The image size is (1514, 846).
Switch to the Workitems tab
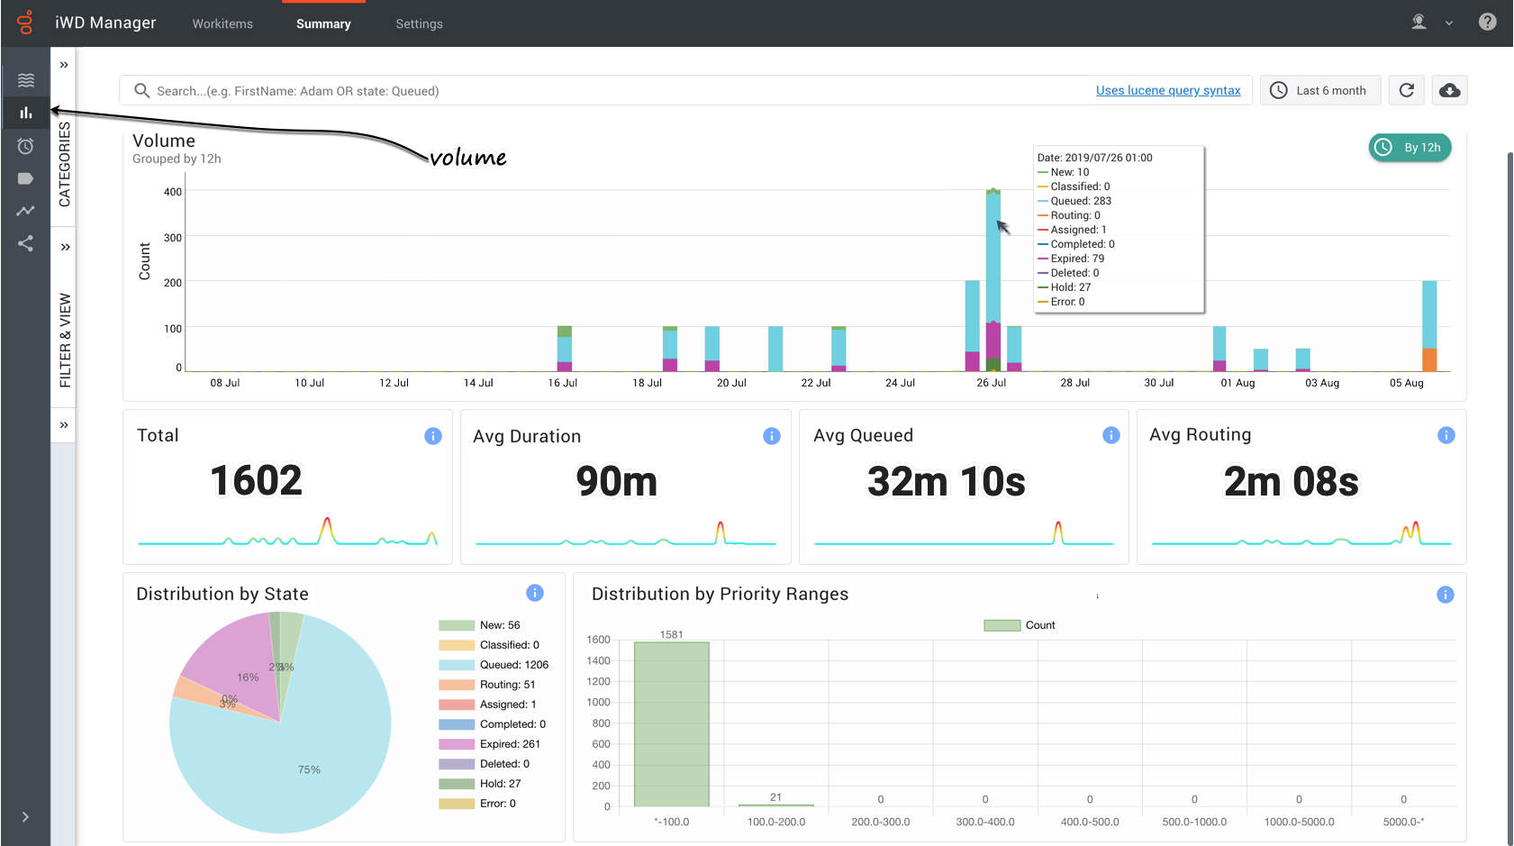point(222,23)
